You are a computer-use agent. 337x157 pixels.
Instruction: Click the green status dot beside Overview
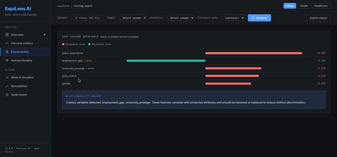[44, 35]
